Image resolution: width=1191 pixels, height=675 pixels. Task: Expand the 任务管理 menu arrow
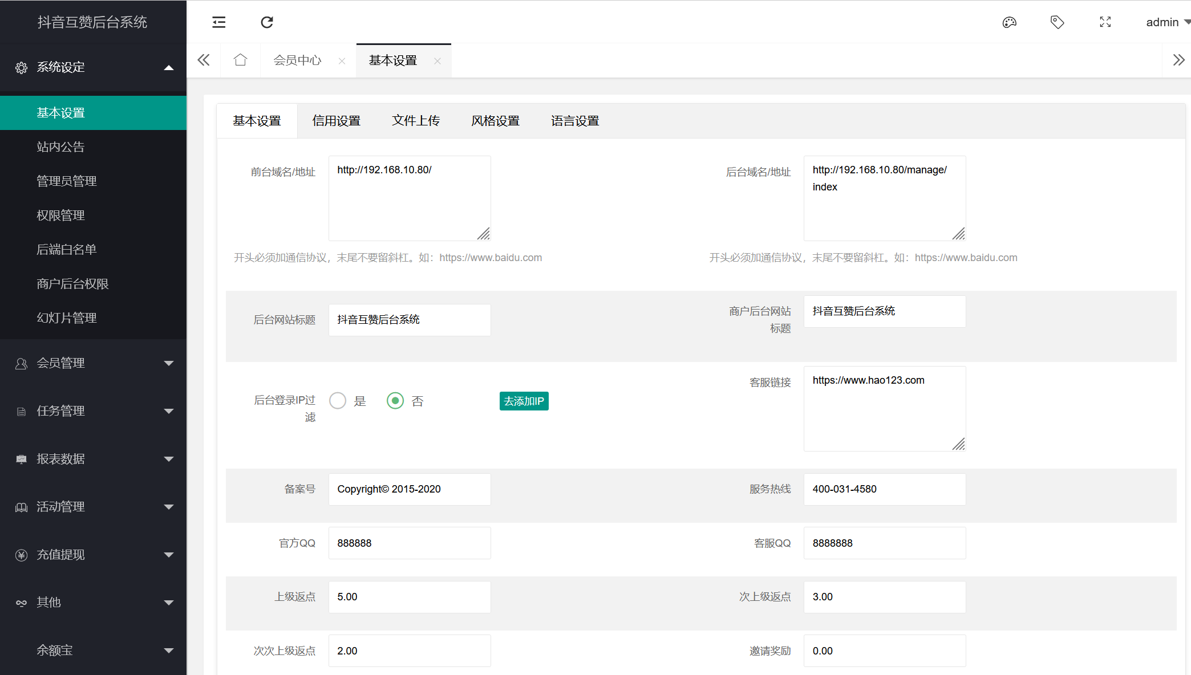coord(169,412)
